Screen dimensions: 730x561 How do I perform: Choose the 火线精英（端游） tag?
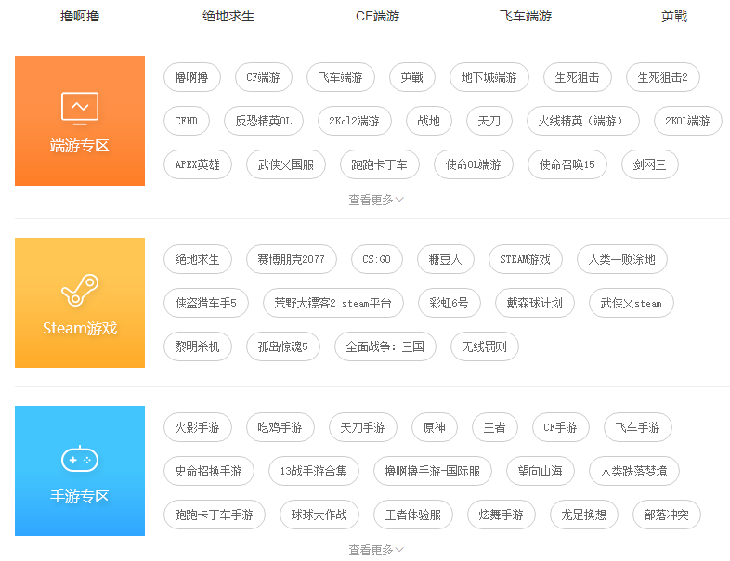click(x=583, y=121)
